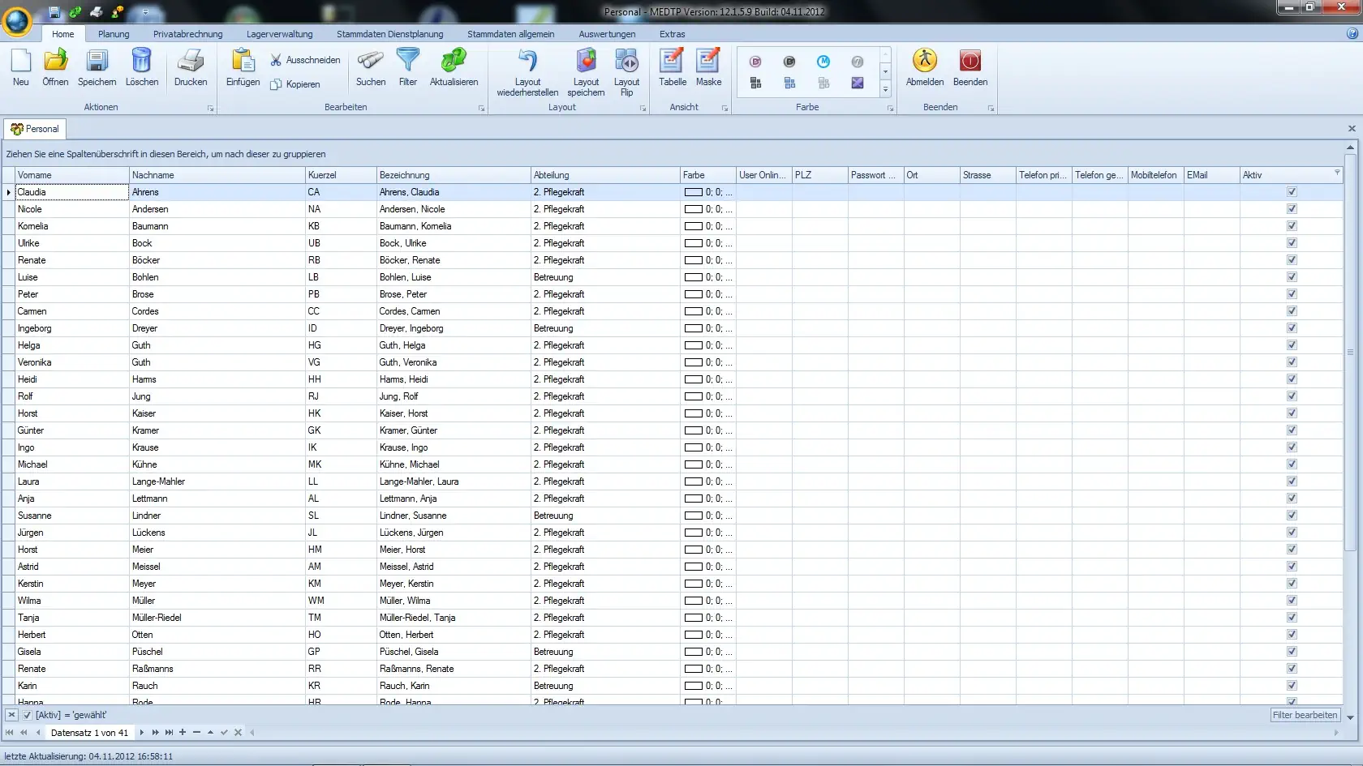Uncheck the [Aktiv] = 'gewählt' filter checkbox
This screenshot has height=766, width=1363.
click(x=27, y=715)
